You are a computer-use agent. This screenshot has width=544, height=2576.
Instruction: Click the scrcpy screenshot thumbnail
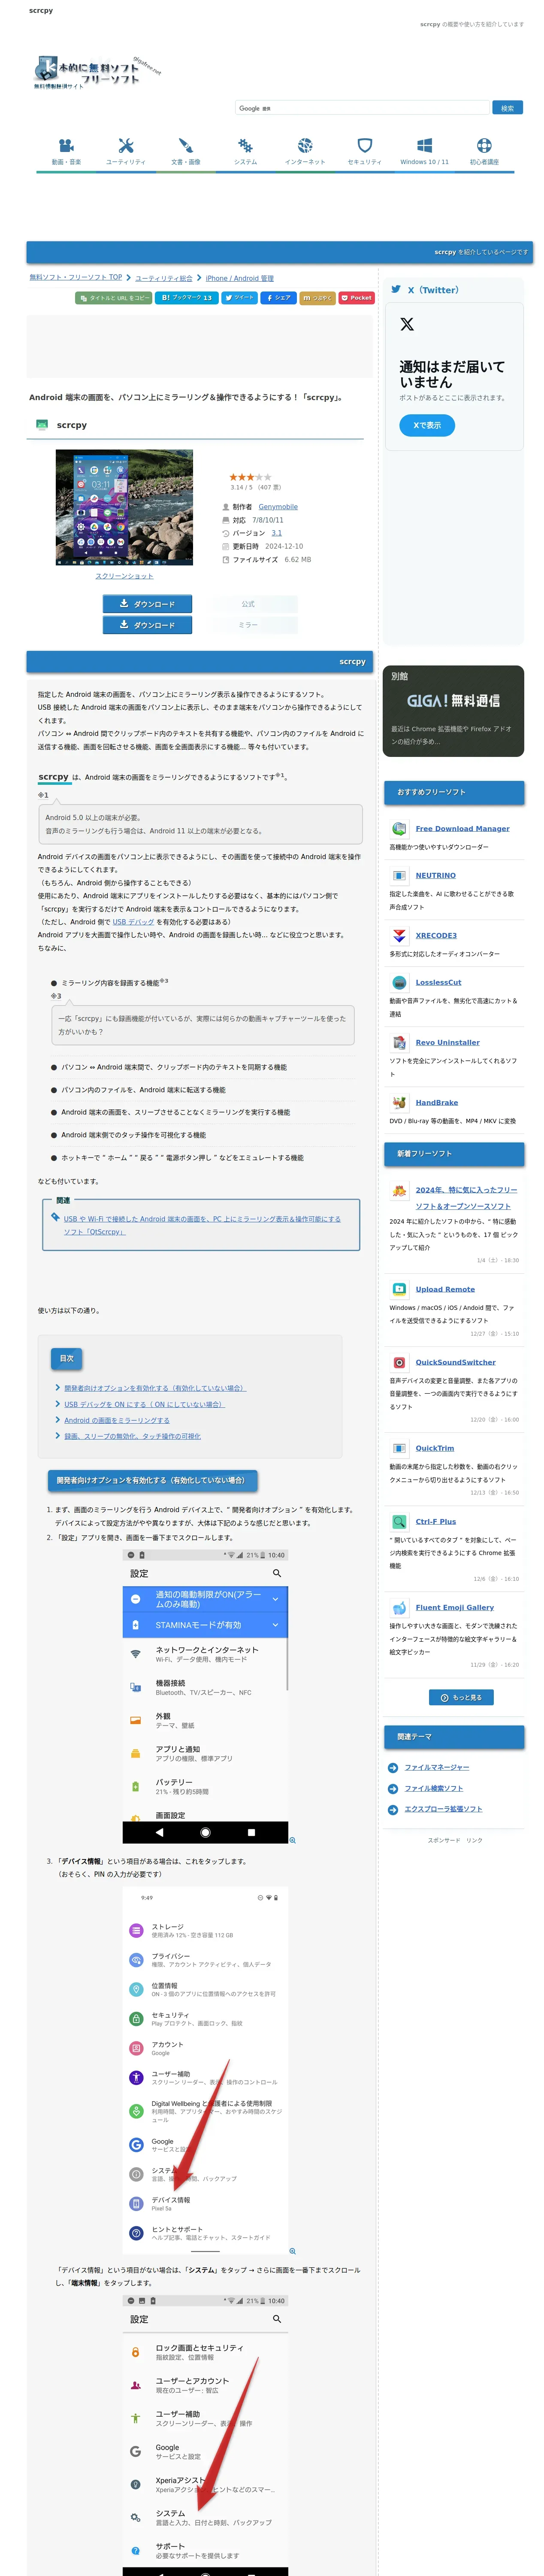pyautogui.click(x=124, y=508)
